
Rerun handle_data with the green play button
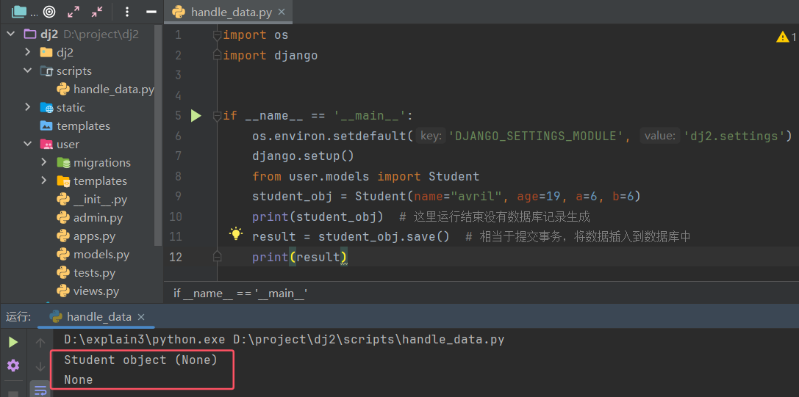(x=12, y=342)
